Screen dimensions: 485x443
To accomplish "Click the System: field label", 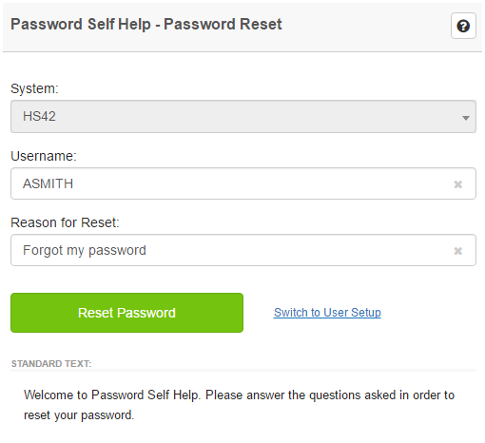I will pos(34,88).
